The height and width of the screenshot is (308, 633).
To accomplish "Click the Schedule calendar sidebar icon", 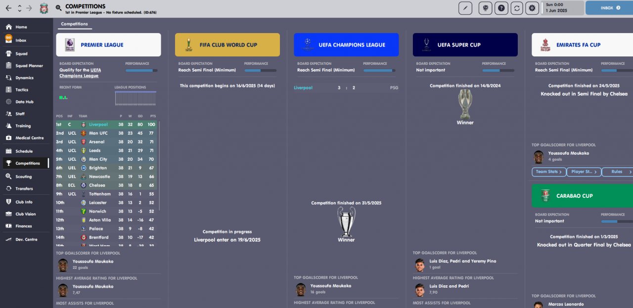I will pyautogui.click(x=9, y=151).
